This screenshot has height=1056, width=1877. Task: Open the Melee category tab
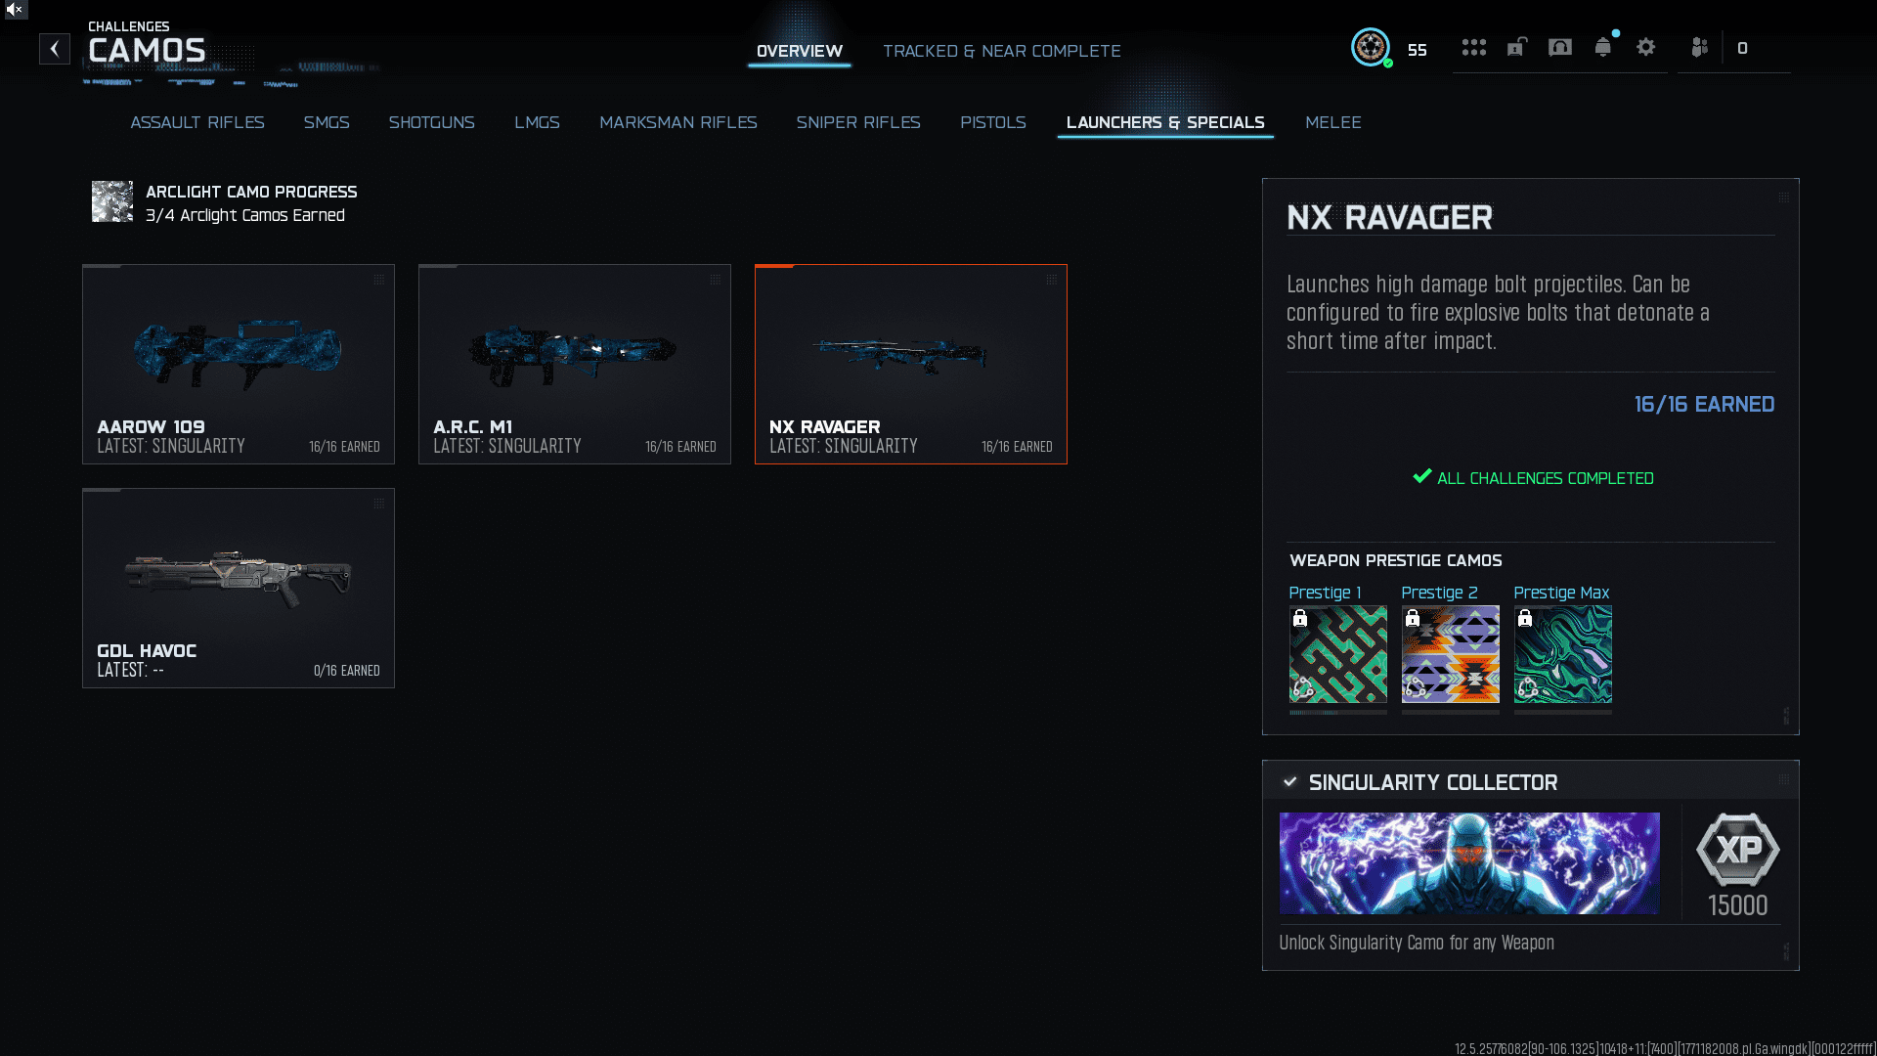point(1332,122)
